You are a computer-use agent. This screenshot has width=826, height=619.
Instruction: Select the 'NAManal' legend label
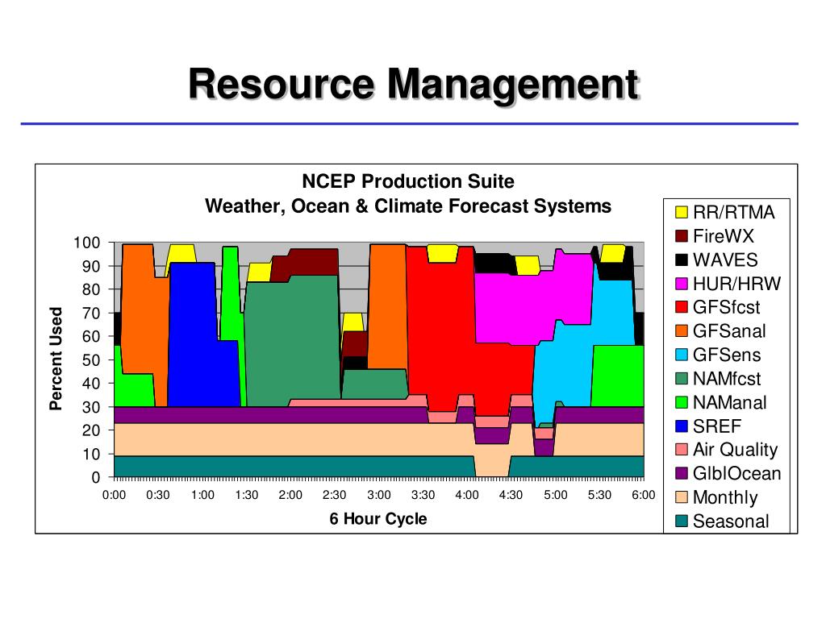click(x=729, y=402)
